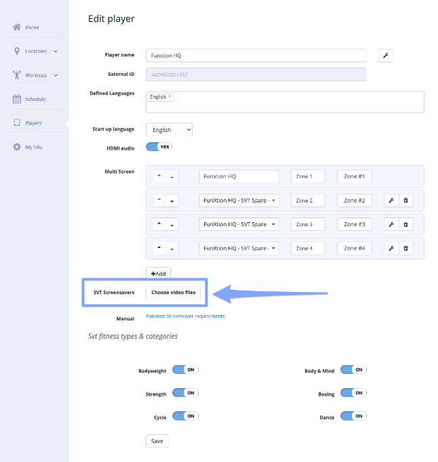The image size is (438, 462).
Task: Move Zone 4 row up with arrow
Action: (x=159, y=249)
